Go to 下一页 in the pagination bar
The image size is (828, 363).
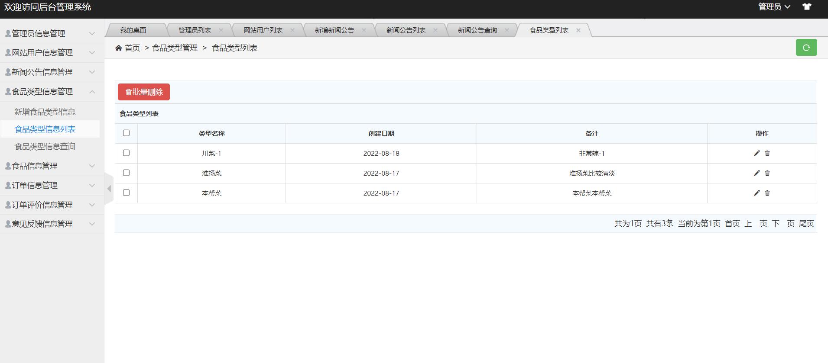pos(783,224)
